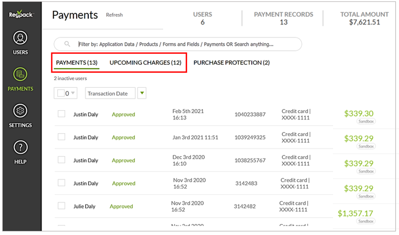Screen dimensions: 399x235
Task: Switch to Upcoming Charges tab
Action: click(145, 62)
